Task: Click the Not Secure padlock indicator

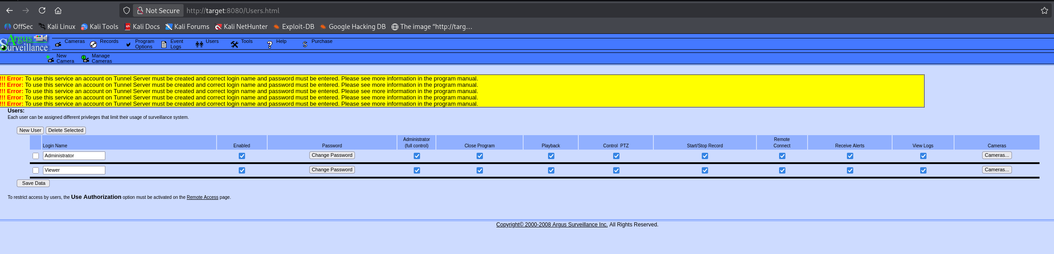Action: tap(158, 10)
